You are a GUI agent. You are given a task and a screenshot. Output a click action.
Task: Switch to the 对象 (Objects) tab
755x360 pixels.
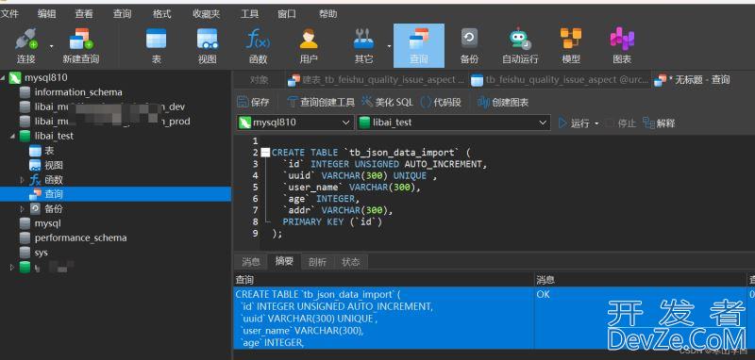(x=259, y=80)
